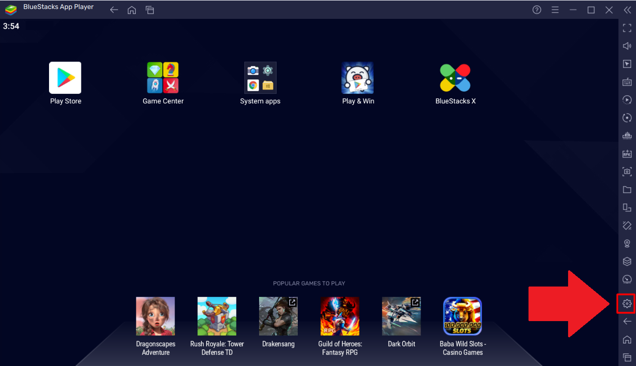This screenshot has width=636, height=366.
Task: Open the Dragonscapes Adventure game
Action: (x=156, y=316)
